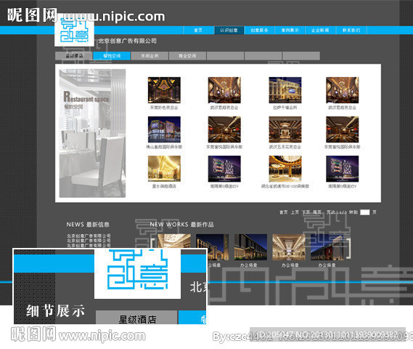The image size is (413, 349).
Task: Click the Restaurant space banner image
Action: tap(92, 133)
